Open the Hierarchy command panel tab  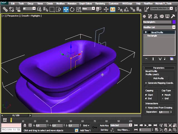[x=156, y=16]
